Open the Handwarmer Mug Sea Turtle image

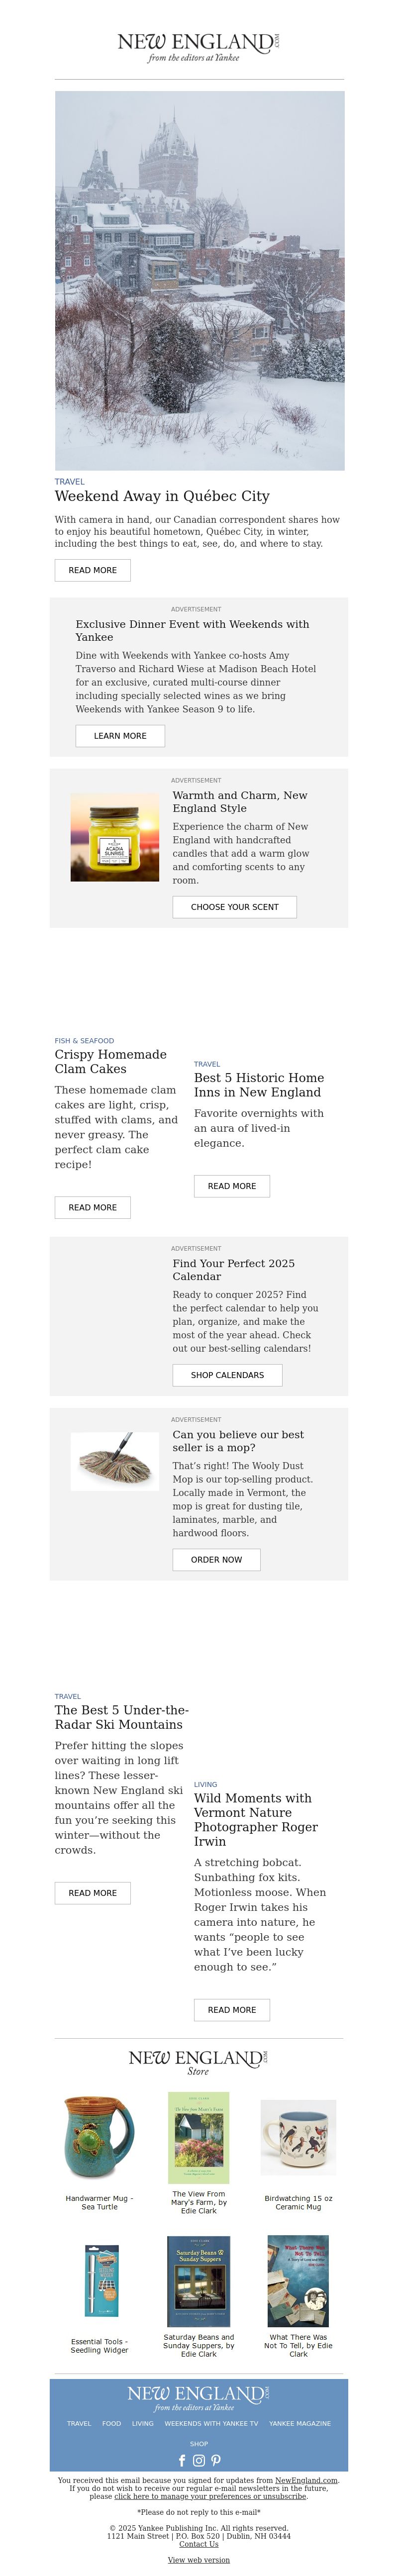[x=99, y=2137]
